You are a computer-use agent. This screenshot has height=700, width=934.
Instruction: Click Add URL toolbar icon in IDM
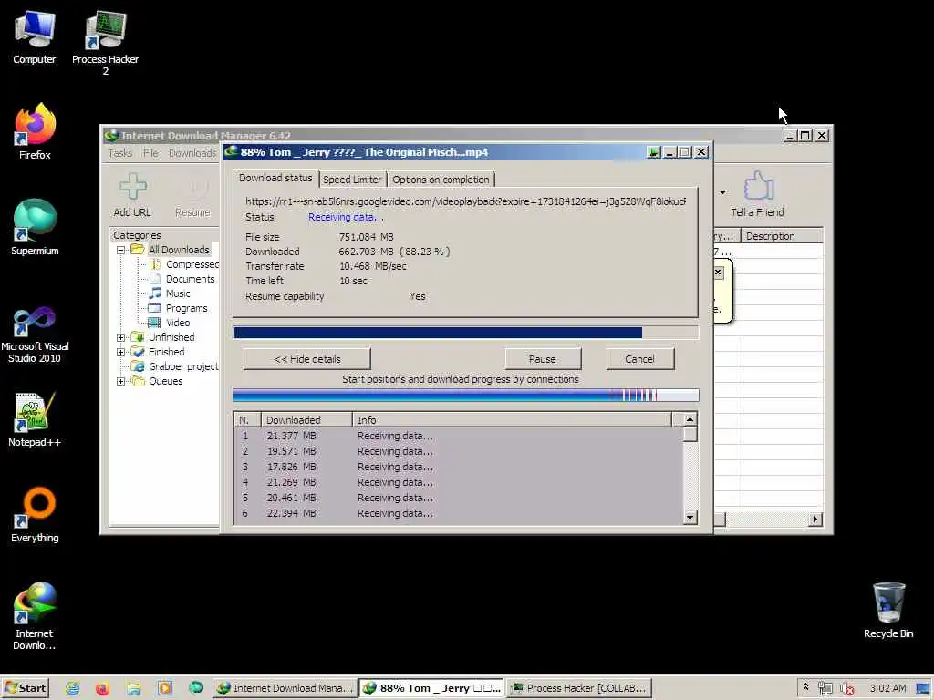coord(132,195)
